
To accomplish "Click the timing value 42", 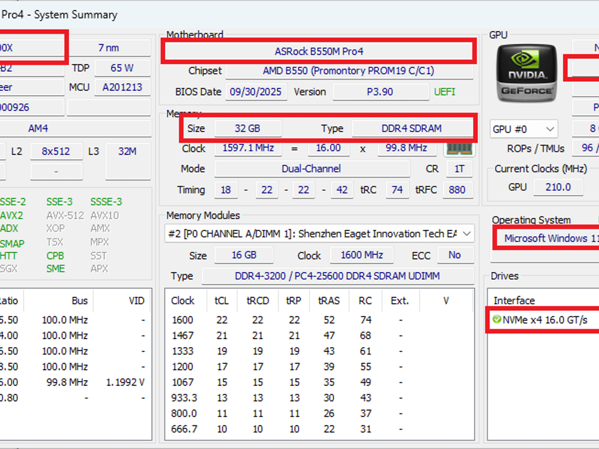I will 342,190.
